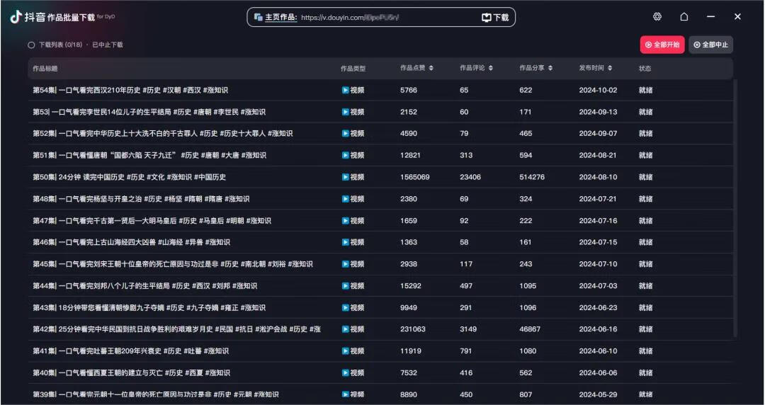
Task: Toggle the 下载列表 select-all circle
Action: pyautogui.click(x=31, y=45)
